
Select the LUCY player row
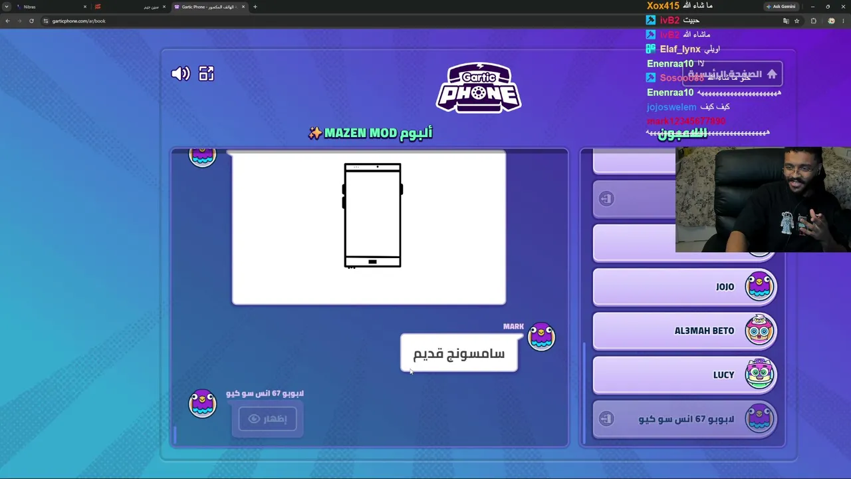click(685, 375)
